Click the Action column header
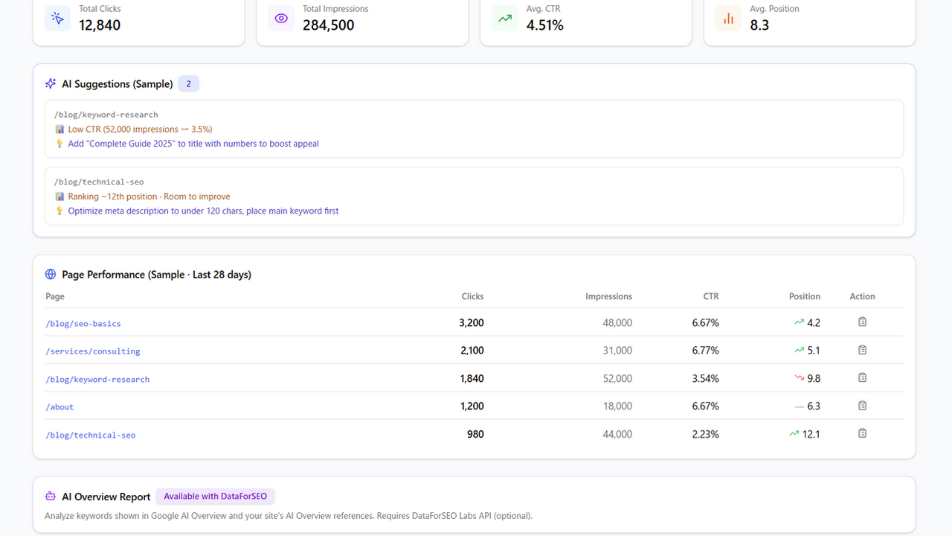Viewport: 952px width, 536px height. [863, 296]
